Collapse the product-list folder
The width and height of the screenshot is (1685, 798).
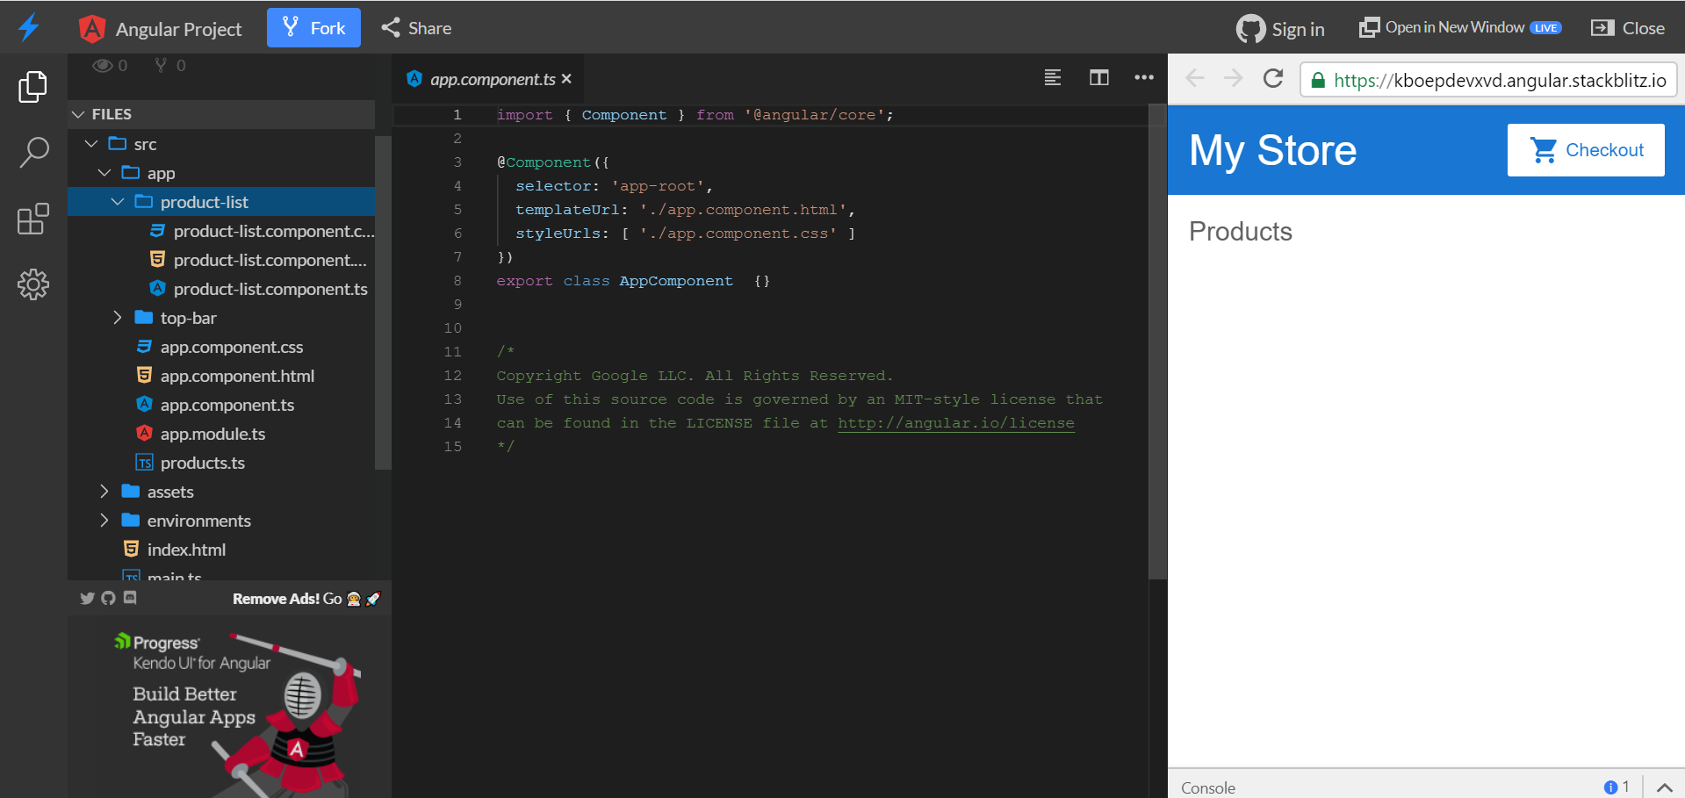tap(119, 201)
